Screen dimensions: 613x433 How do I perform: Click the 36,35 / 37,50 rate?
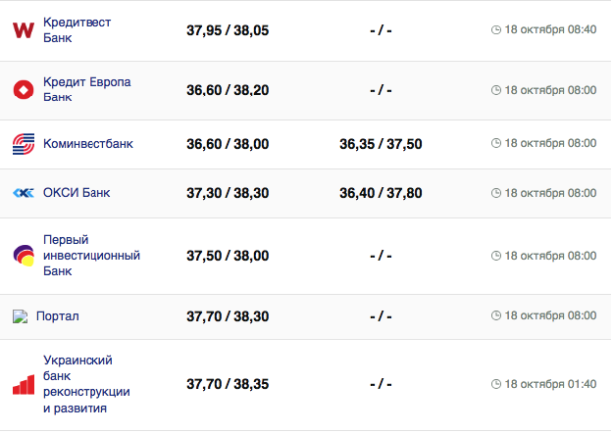click(381, 144)
